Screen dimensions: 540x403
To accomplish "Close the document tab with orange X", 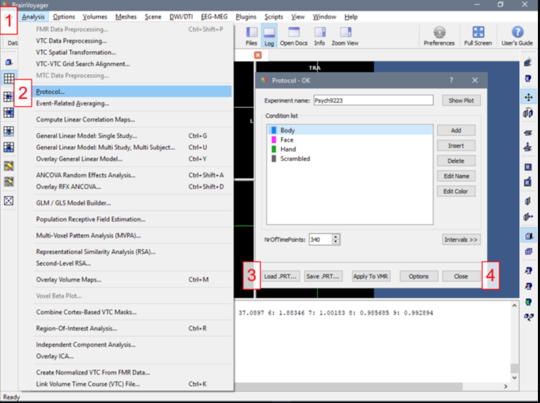I will point(258,55).
